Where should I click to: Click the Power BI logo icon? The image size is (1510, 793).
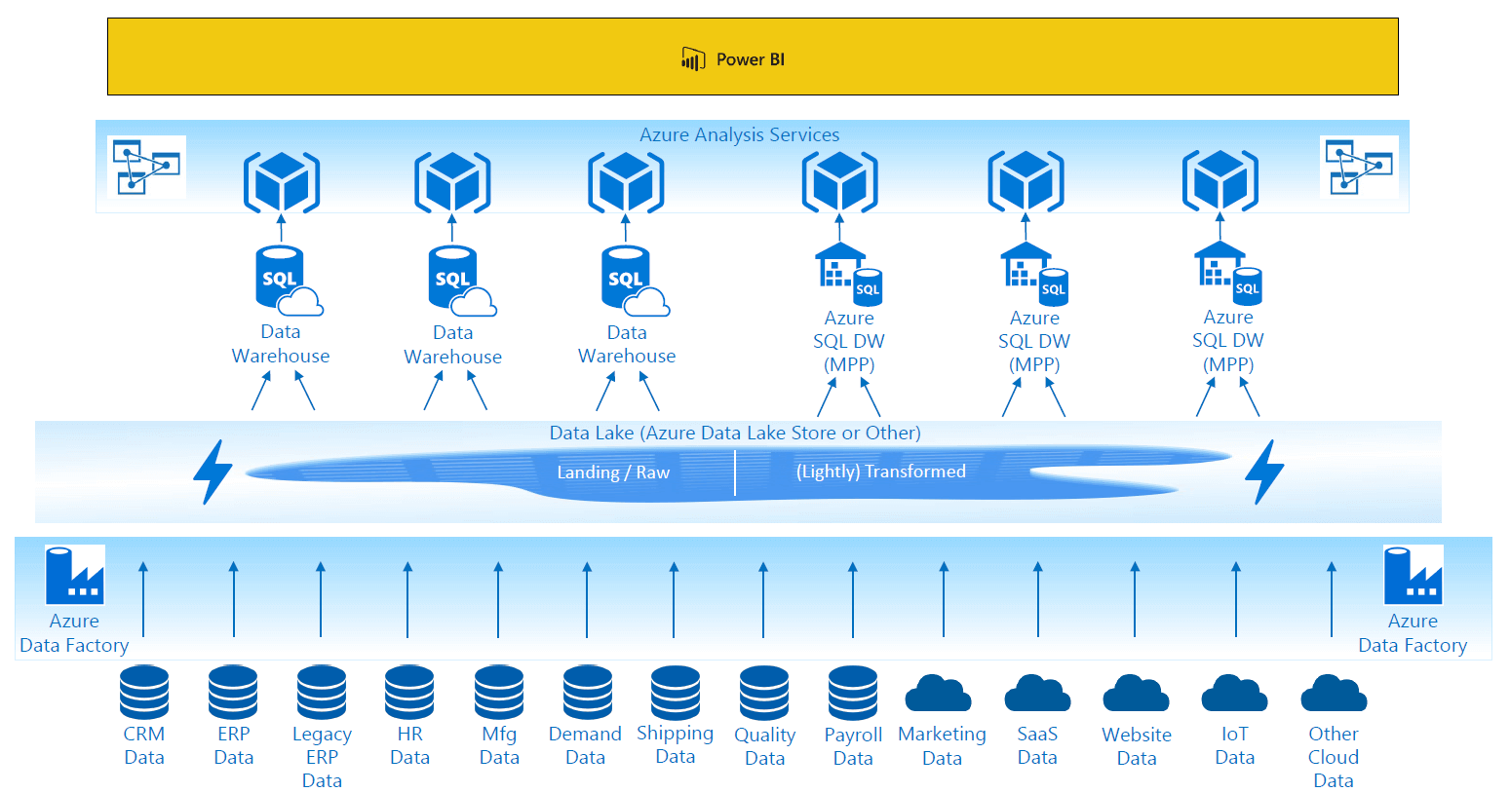692,59
